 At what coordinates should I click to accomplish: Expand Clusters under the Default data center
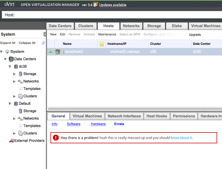click(x=15, y=133)
